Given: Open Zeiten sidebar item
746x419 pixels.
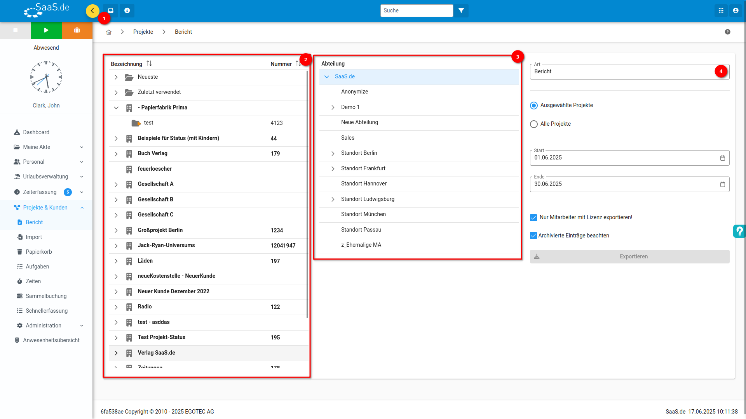Looking at the screenshot, I should [33, 281].
